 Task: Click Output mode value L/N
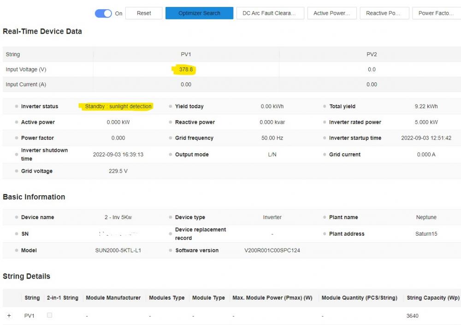272,154
